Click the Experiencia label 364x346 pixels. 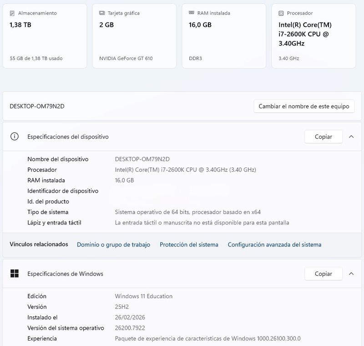coord(42,339)
